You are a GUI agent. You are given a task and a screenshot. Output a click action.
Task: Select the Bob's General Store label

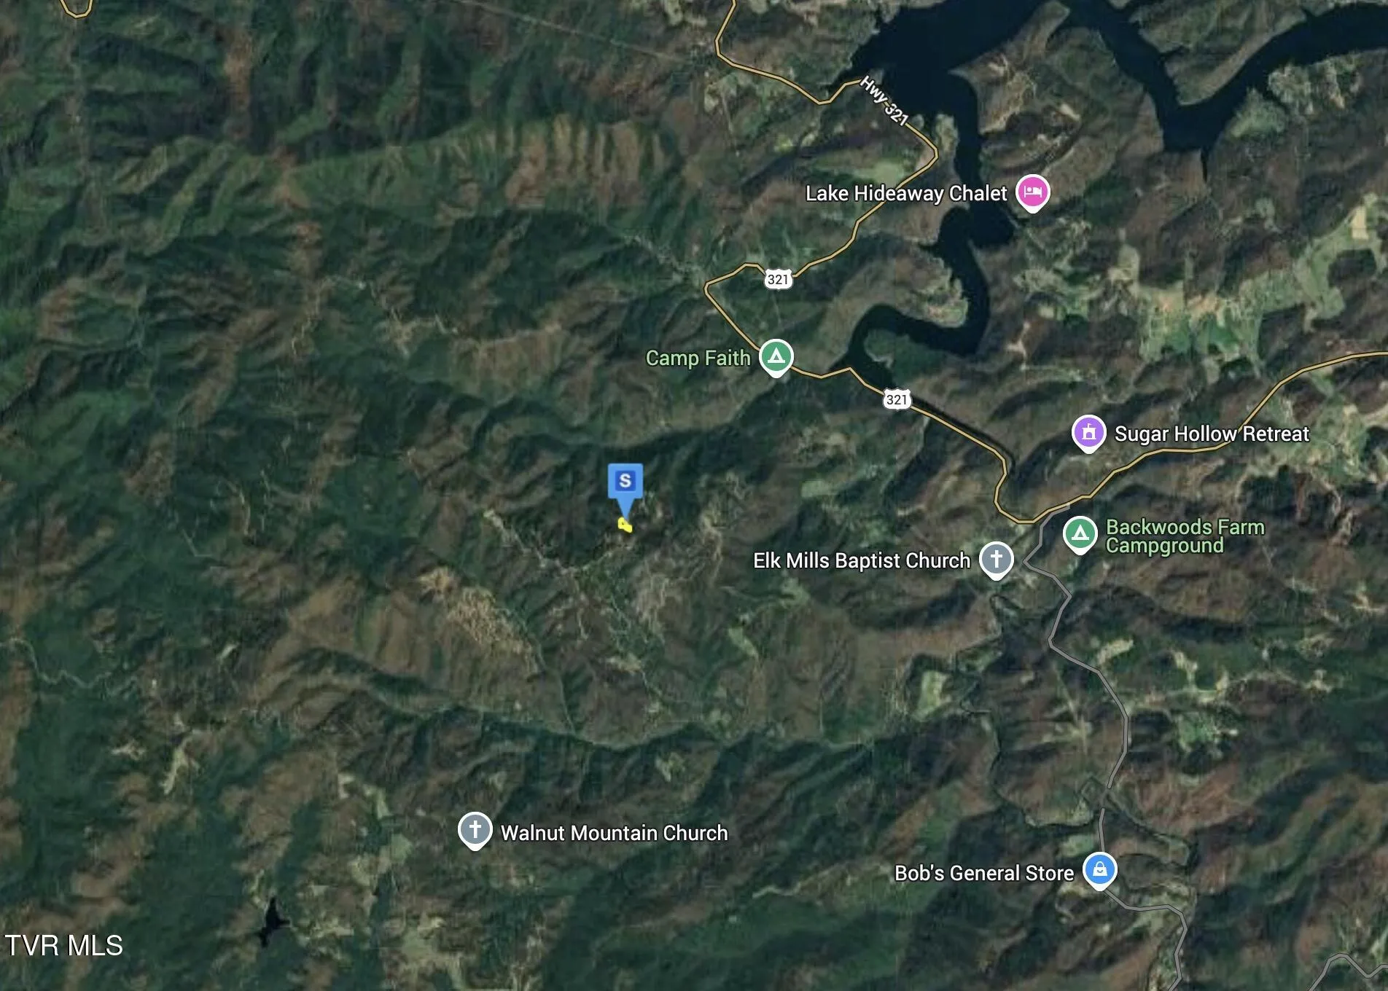(x=984, y=873)
